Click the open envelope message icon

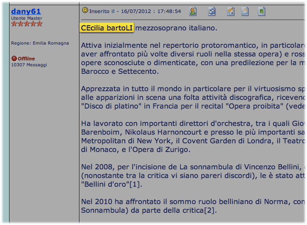[x=245, y=11]
